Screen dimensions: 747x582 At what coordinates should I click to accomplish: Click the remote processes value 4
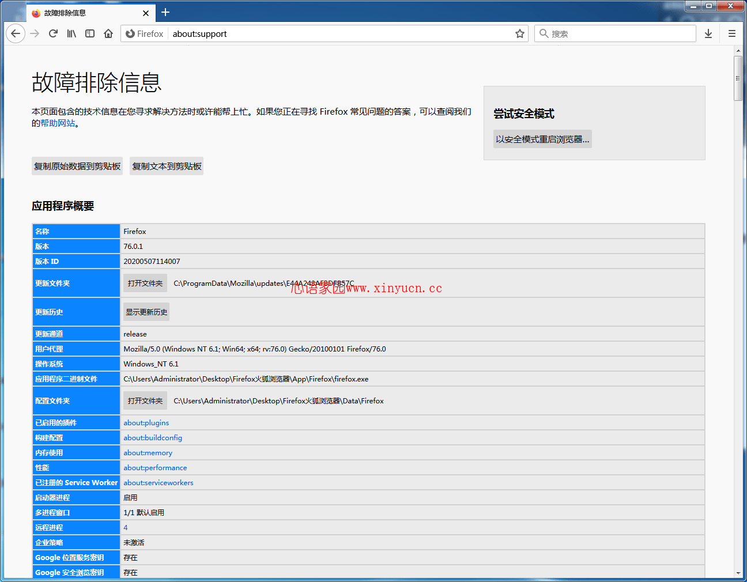tap(126, 527)
